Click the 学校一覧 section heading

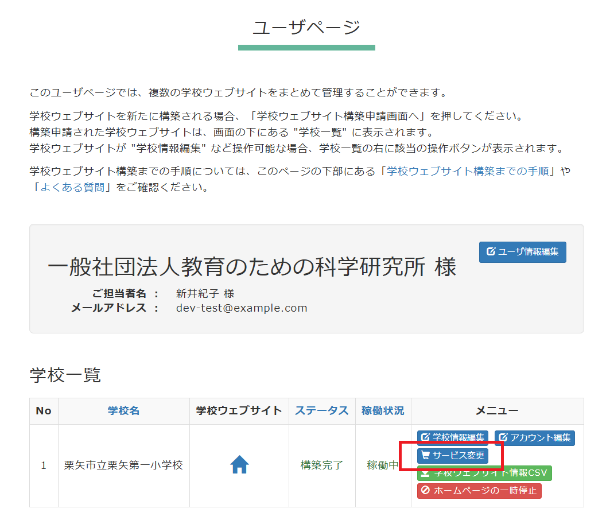point(65,375)
